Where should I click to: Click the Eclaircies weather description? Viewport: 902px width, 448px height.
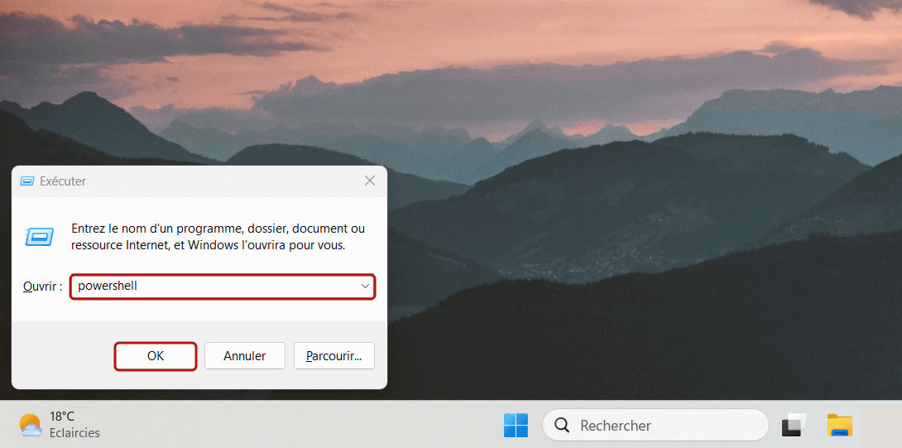74,433
